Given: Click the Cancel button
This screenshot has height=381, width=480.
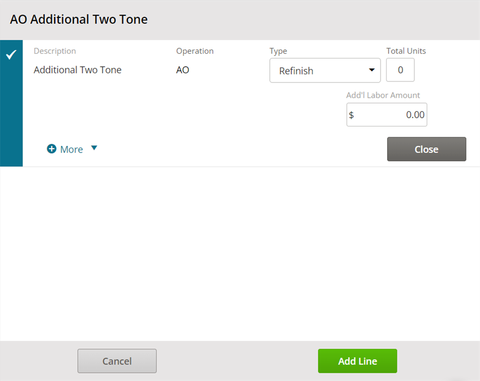Looking at the screenshot, I should [x=117, y=361].
